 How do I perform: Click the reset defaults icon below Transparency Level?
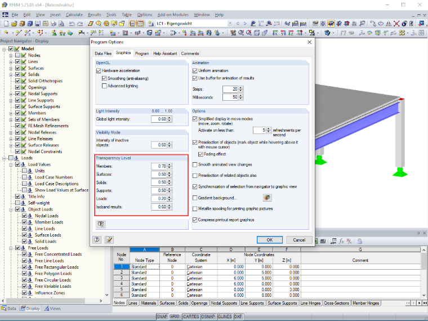point(101,224)
